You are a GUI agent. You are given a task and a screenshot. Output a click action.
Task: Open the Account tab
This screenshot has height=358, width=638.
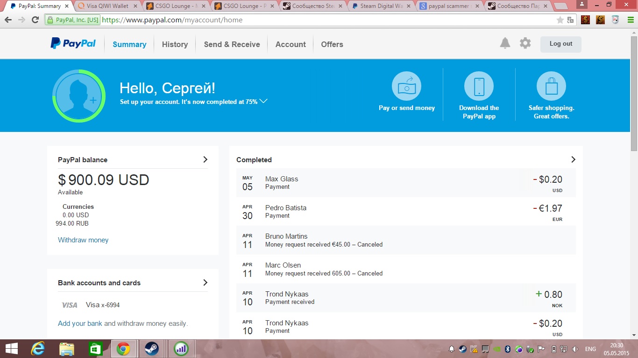point(291,44)
